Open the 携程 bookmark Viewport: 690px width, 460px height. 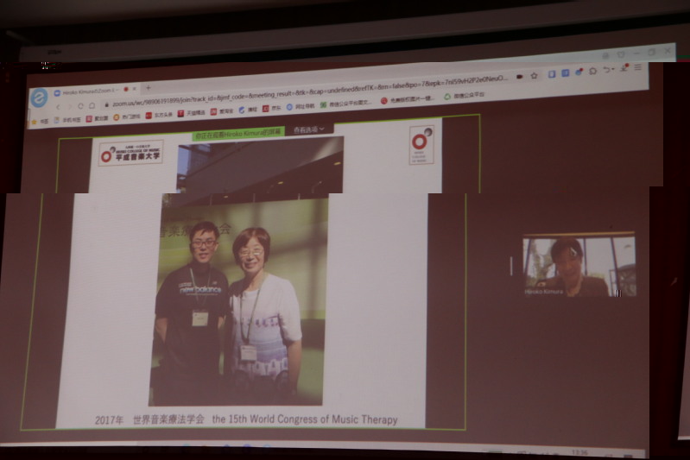(248, 110)
